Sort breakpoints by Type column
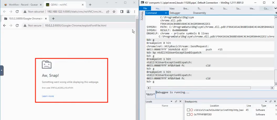The height and width of the screenshot is (120, 277). click(x=264, y=106)
